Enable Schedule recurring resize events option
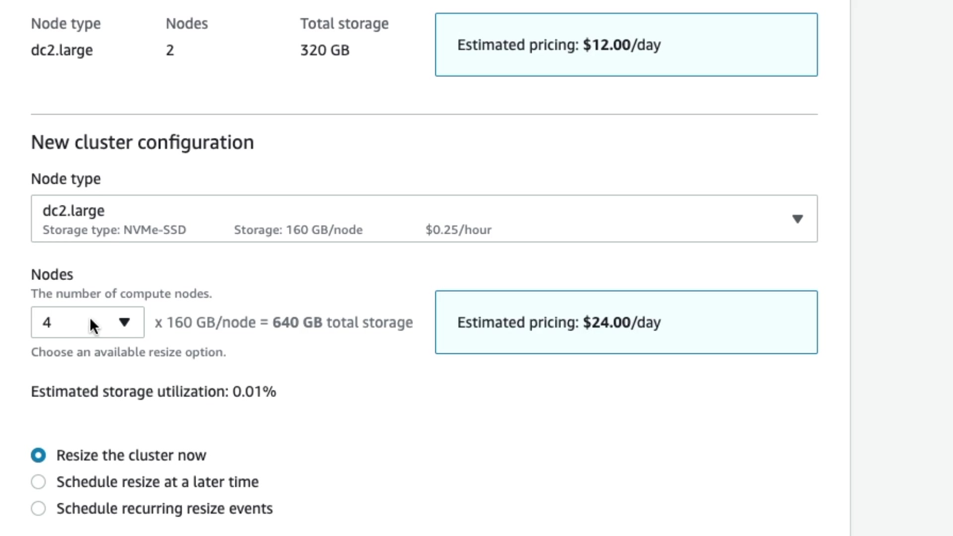Image resolution: width=953 pixels, height=536 pixels. coord(38,508)
